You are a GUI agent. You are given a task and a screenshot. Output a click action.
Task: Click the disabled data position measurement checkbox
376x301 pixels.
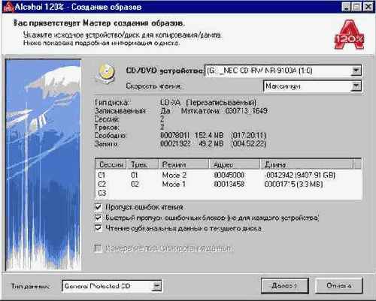tap(98, 248)
